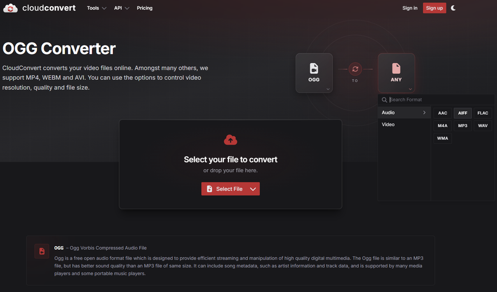
Task: Click the small chevron under ANY box
Action: click(x=410, y=89)
